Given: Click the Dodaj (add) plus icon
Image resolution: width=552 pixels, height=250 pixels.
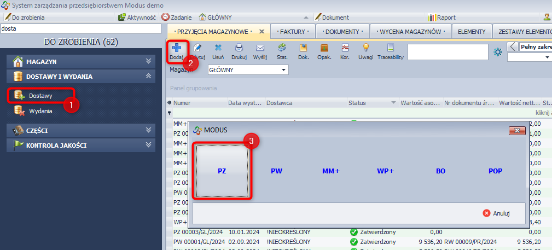Looking at the screenshot, I should point(177,49).
